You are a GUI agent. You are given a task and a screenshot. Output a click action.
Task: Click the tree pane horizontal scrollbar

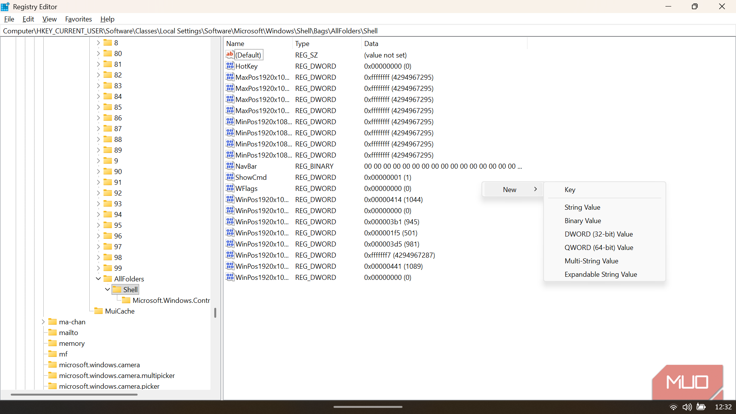(x=74, y=394)
